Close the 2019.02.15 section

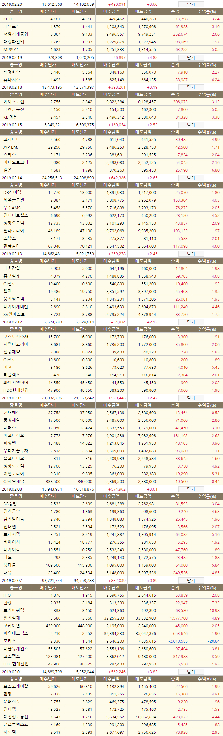click(191, 125)
